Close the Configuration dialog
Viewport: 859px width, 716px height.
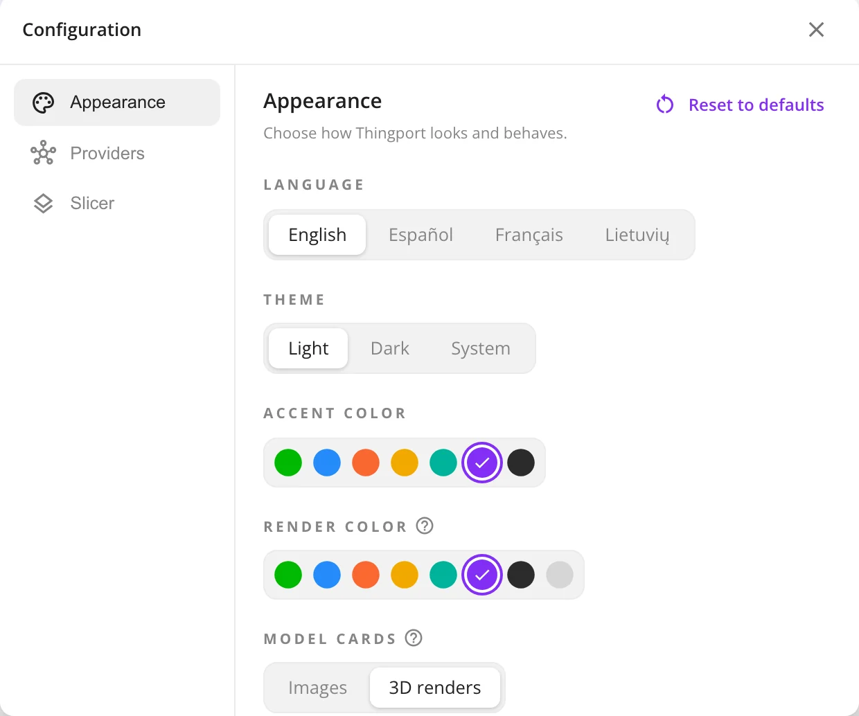point(816,30)
